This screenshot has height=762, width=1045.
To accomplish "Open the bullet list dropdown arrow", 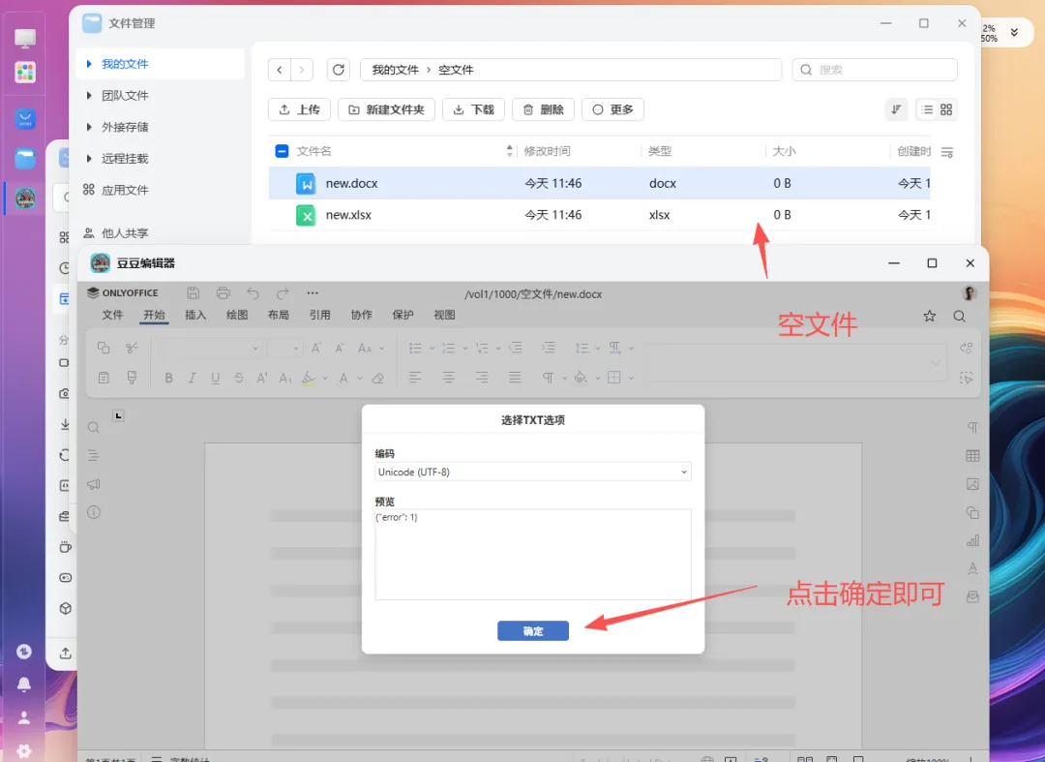I will point(432,348).
